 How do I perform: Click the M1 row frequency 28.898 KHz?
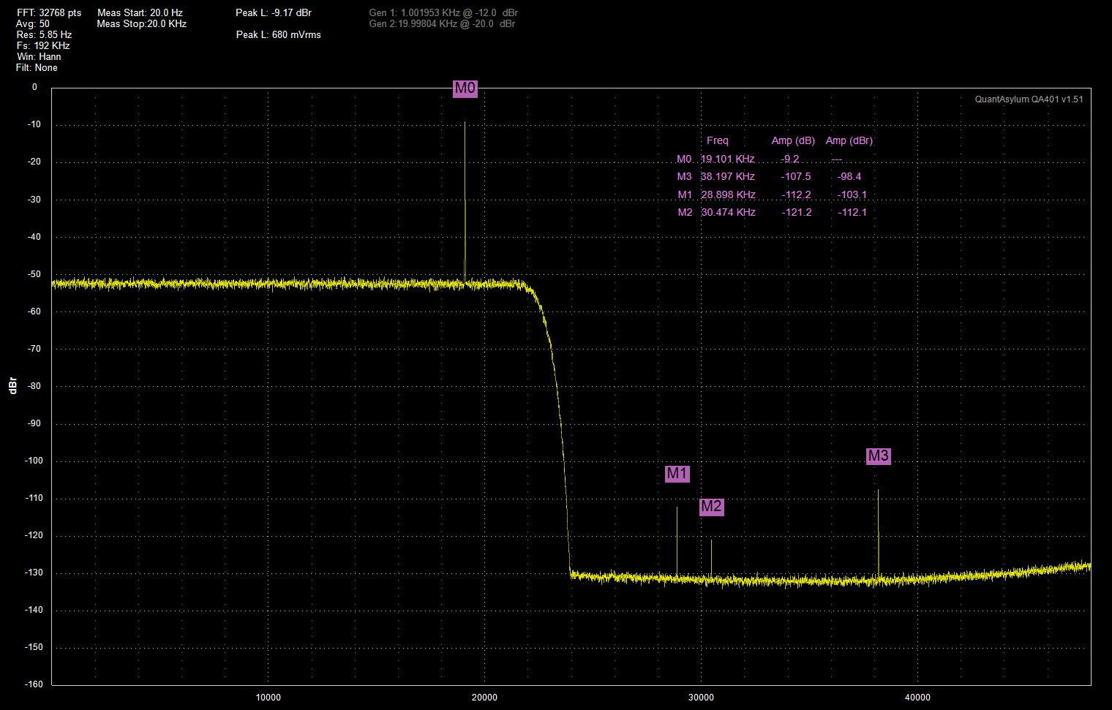728,195
